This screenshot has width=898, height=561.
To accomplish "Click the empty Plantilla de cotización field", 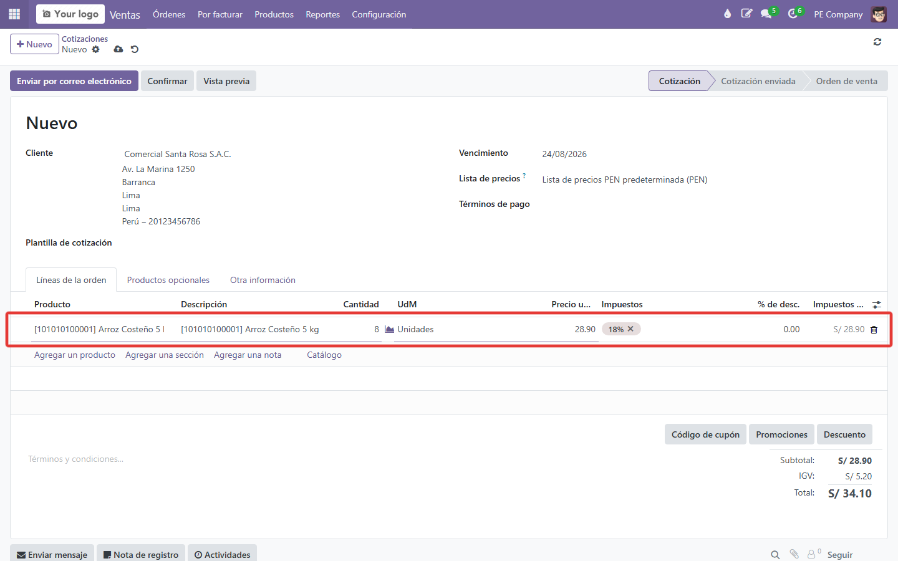I will 281,243.
